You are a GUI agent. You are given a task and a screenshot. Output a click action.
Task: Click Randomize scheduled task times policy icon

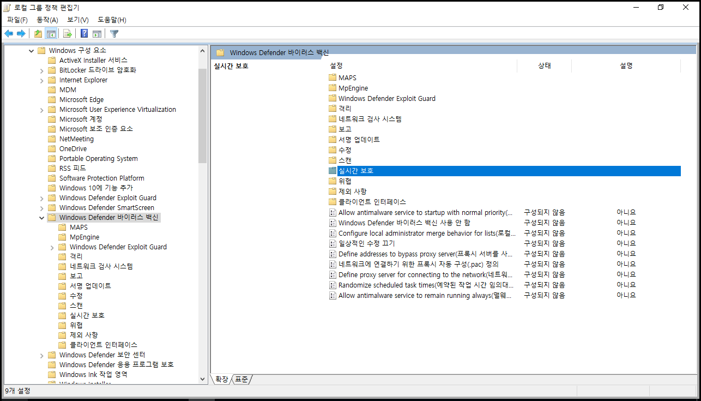tap(333, 285)
